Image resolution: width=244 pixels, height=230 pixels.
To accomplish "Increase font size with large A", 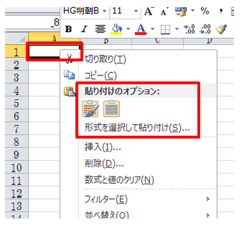I will click(149, 12).
